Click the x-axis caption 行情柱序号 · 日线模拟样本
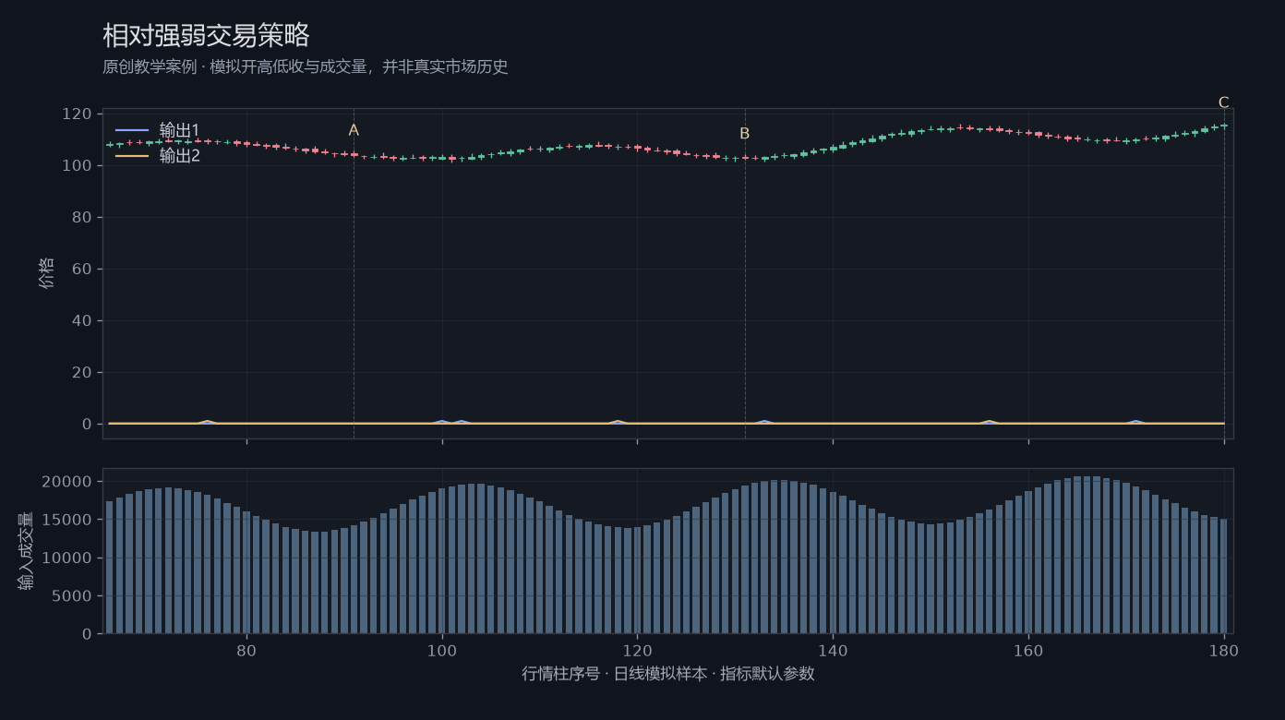The width and height of the screenshot is (1285, 720). pyautogui.click(x=668, y=674)
